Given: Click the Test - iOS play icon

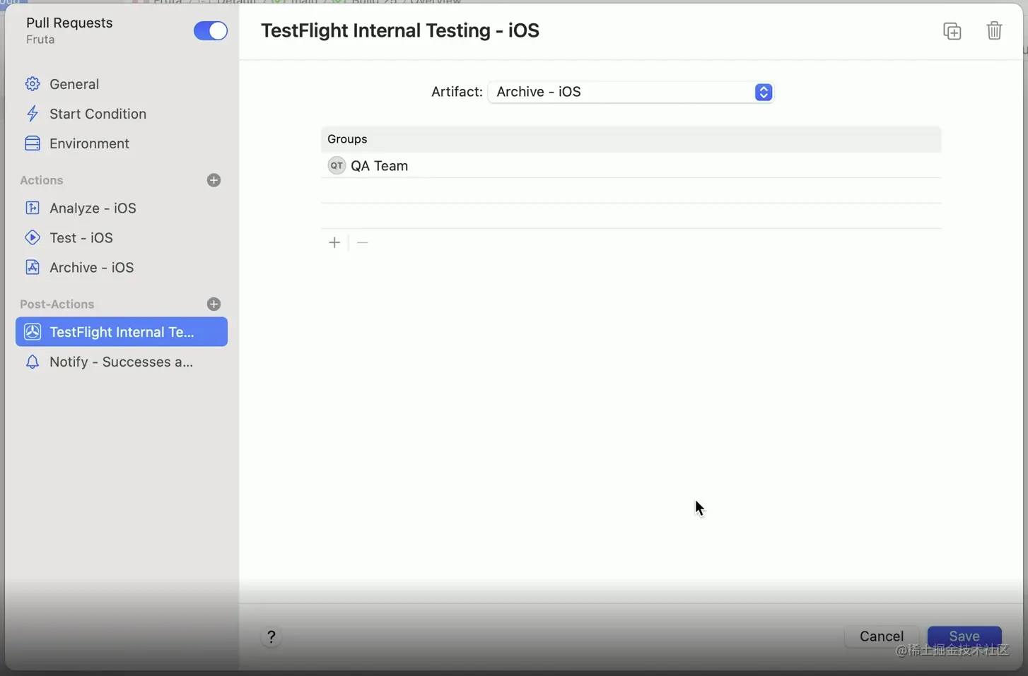Looking at the screenshot, I should 33,237.
